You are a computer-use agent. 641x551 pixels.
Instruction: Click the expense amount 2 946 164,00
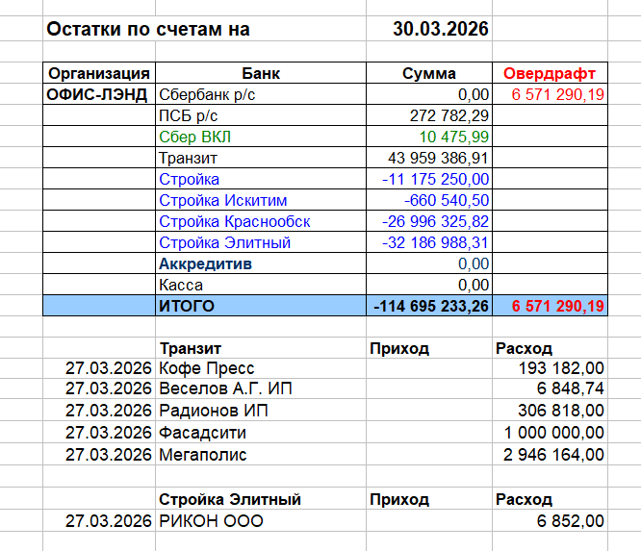(550, 455)
